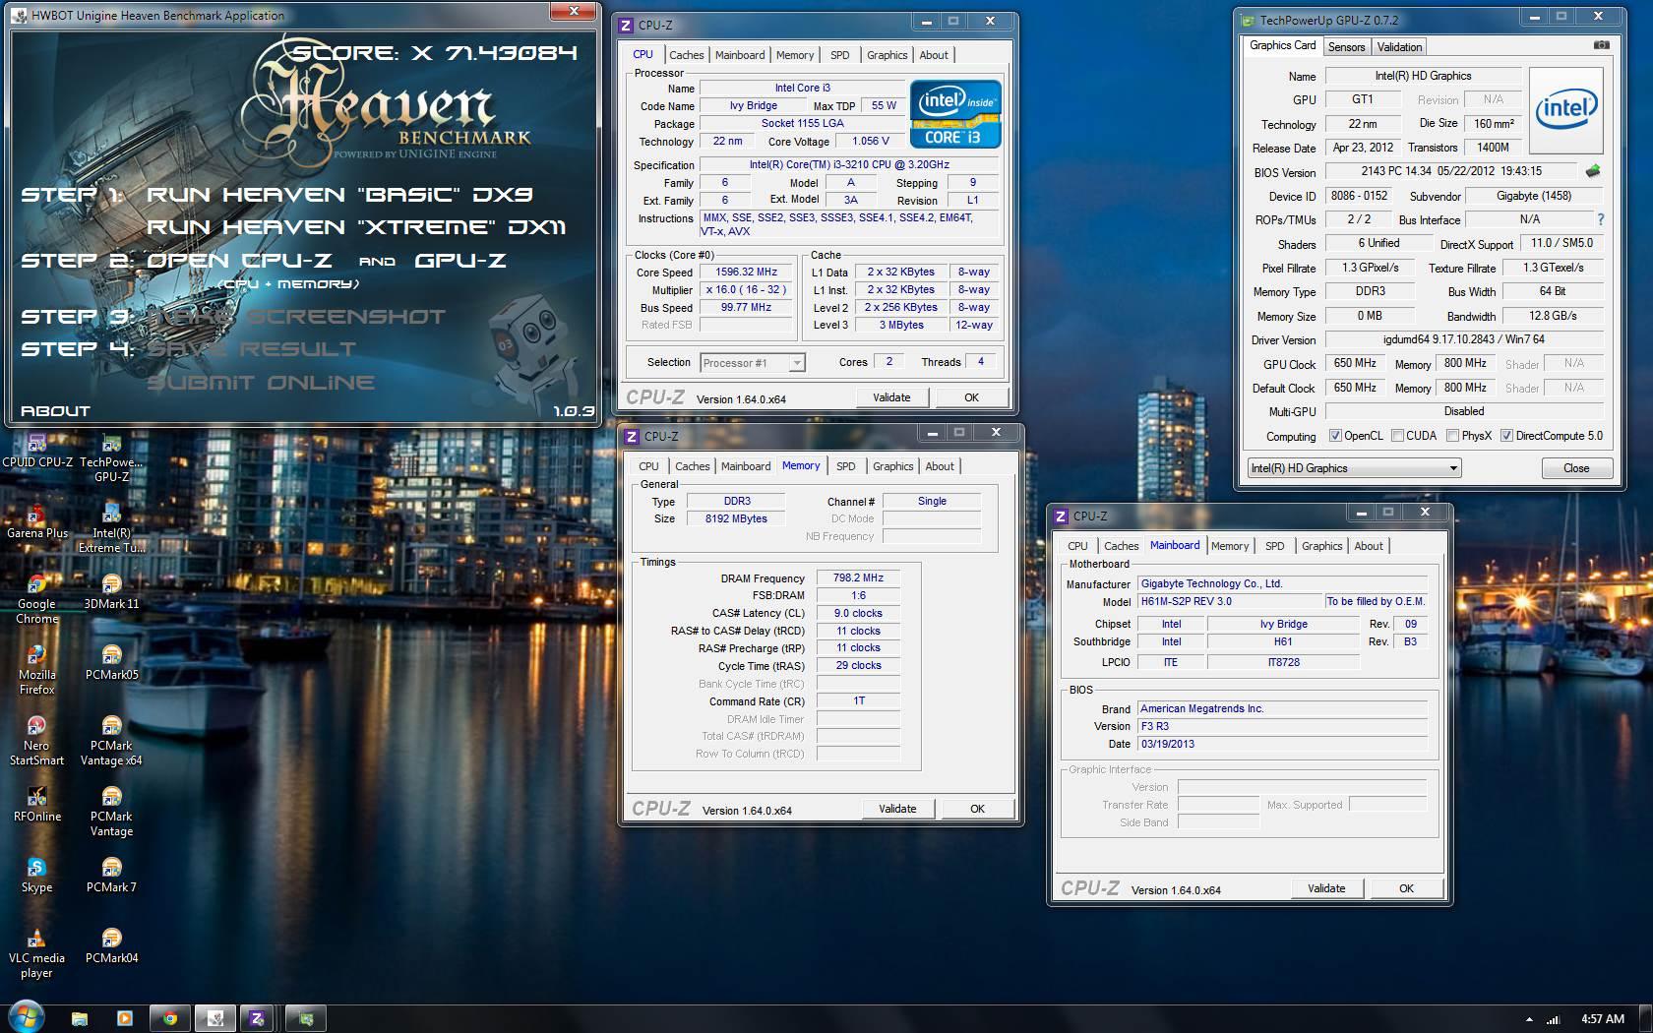
Task: Switch to Chrome in the taskbar
Action: pyautogui.click(x=169, y=1018)
